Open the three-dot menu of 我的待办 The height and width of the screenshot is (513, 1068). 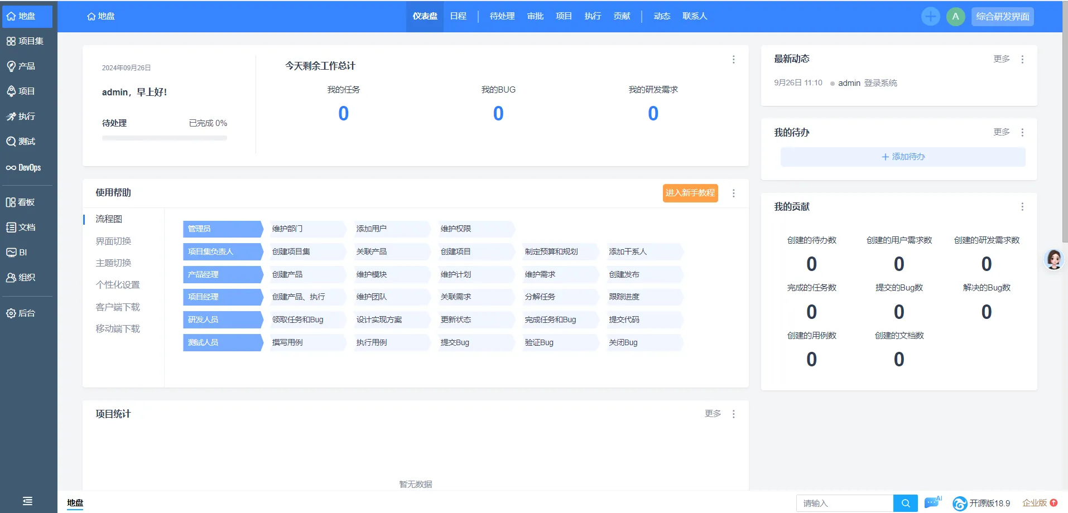pos(1022,133)
